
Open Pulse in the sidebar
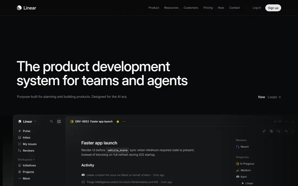(24, 131)
